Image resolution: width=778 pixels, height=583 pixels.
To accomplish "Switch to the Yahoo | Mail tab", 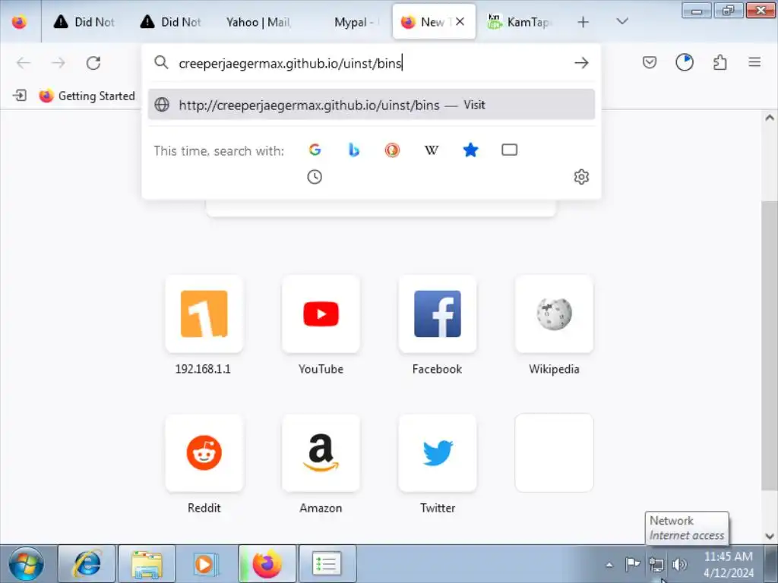I will pos(258,22).
